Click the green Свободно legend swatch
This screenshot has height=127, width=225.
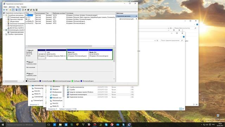[x=72, y=81]
